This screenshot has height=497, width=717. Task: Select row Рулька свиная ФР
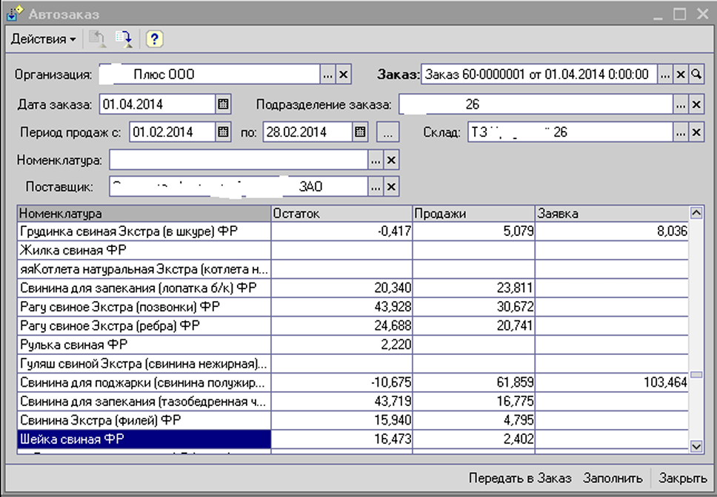click(x=144, y=345)
